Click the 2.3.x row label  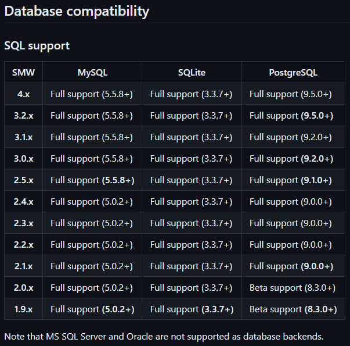[x=23, y=223]
